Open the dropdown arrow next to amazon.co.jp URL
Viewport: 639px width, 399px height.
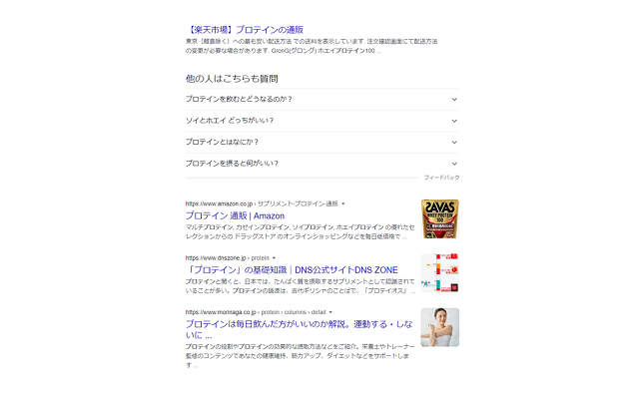(343, 203)
